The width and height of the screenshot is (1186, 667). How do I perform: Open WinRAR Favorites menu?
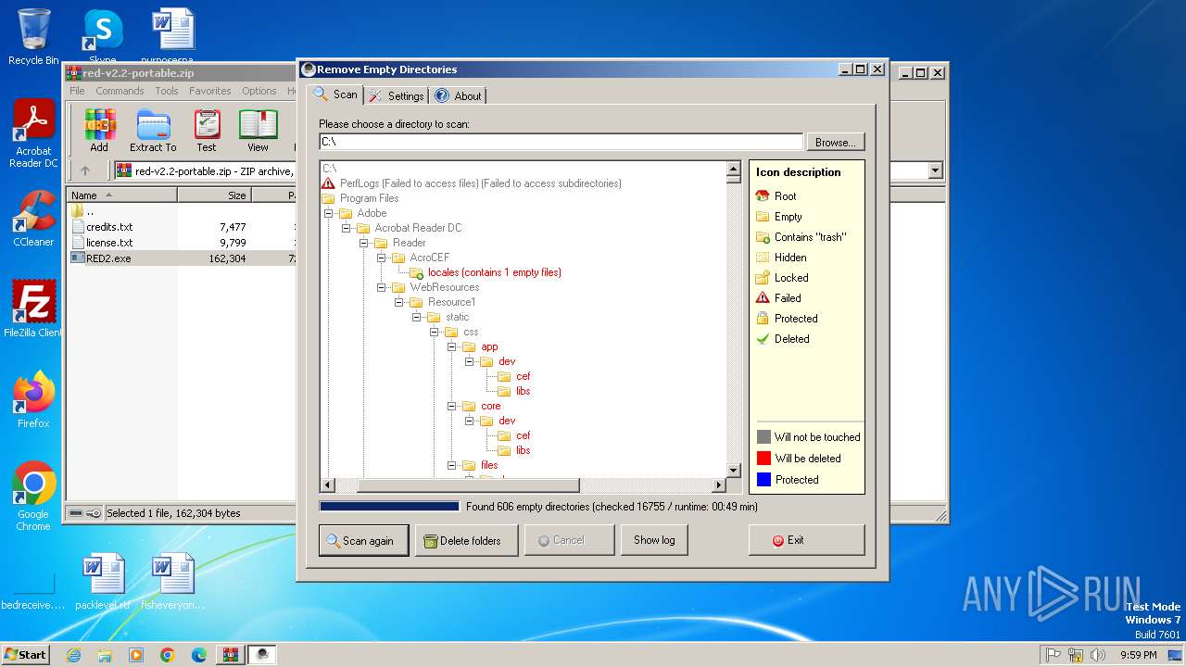[x=210, y=91]
